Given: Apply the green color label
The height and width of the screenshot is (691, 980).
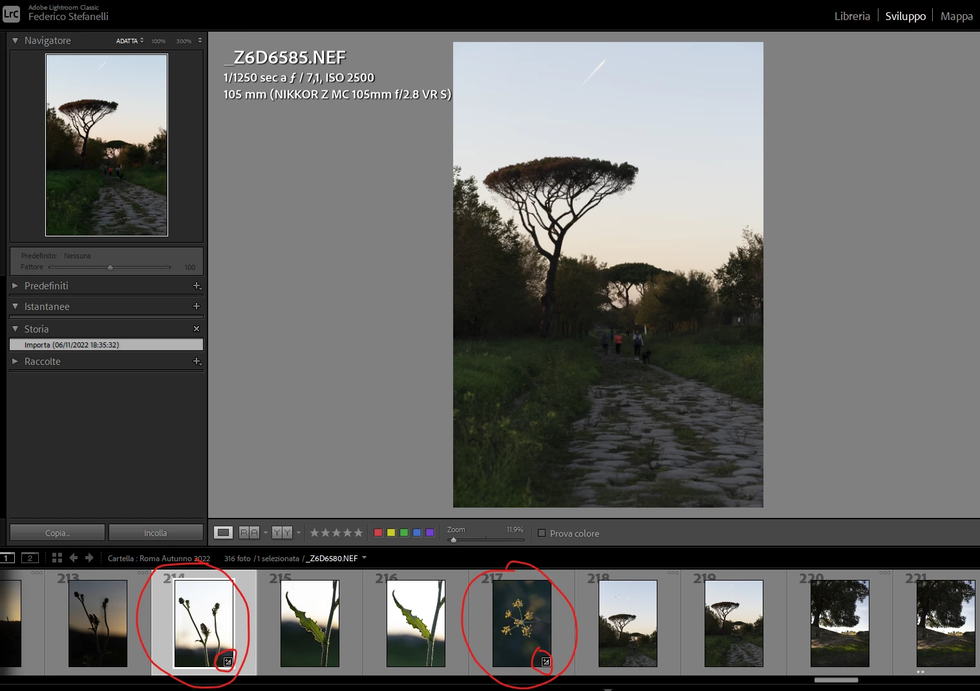Looking at the screenshot, I should 404,533.
